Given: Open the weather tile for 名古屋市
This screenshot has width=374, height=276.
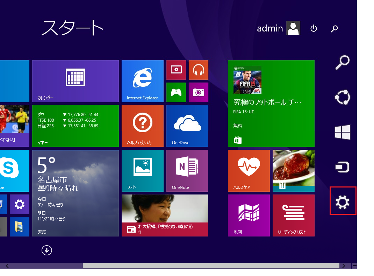Looking at the screenshot, I should 75,193.
